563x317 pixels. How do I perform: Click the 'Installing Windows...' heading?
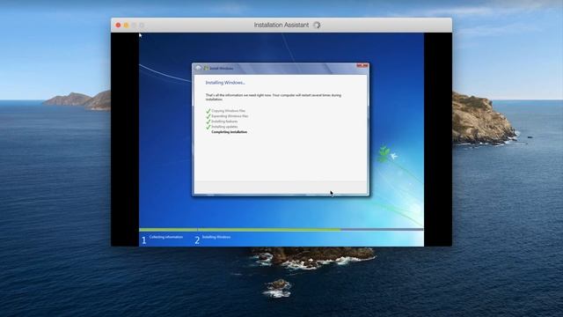(225, 83)
